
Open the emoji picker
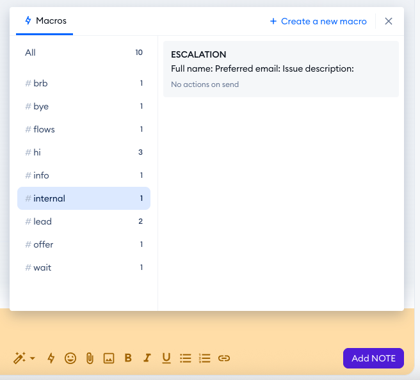tap(70, 358)
